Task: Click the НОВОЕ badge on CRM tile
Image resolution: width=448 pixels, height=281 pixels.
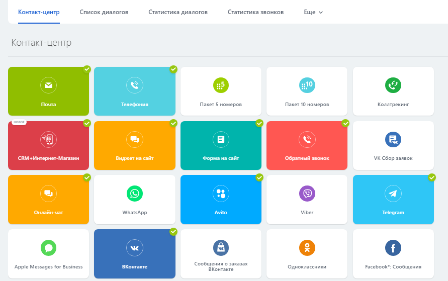Action: pyautogui.click(x=19, y=122)
